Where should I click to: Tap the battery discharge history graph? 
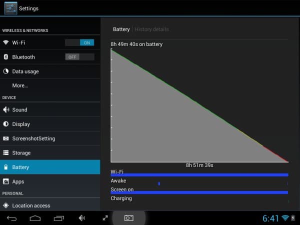pos(199,105)
